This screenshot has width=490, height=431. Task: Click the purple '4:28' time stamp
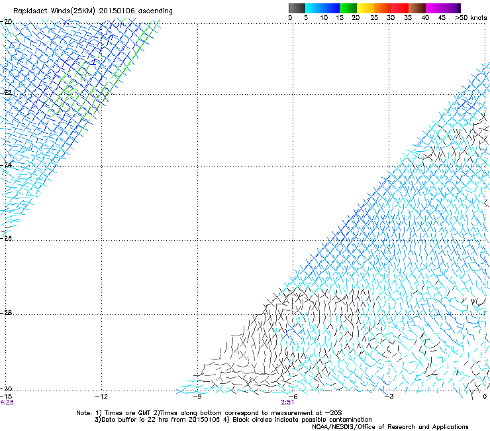pyautogui.click(x=7, y=402)
